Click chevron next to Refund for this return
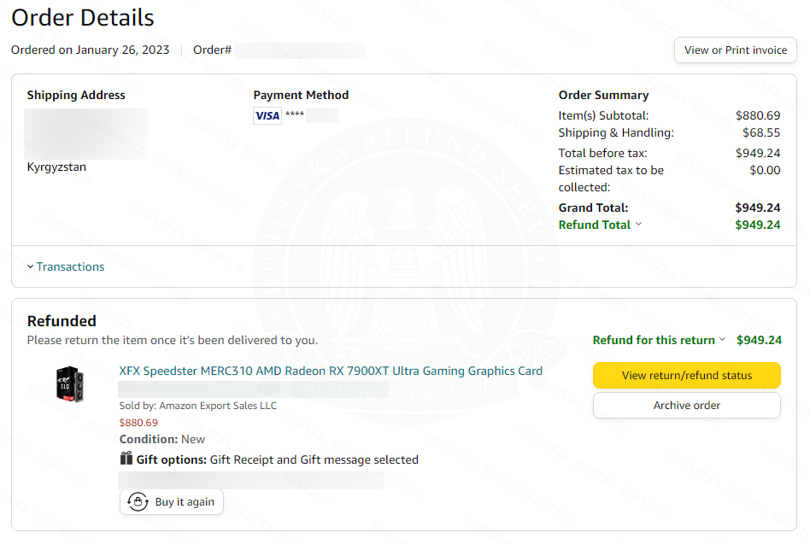Image resolution: width=810 pixels, height=544 pixels. pyautogui.click(x=722, y=340)
